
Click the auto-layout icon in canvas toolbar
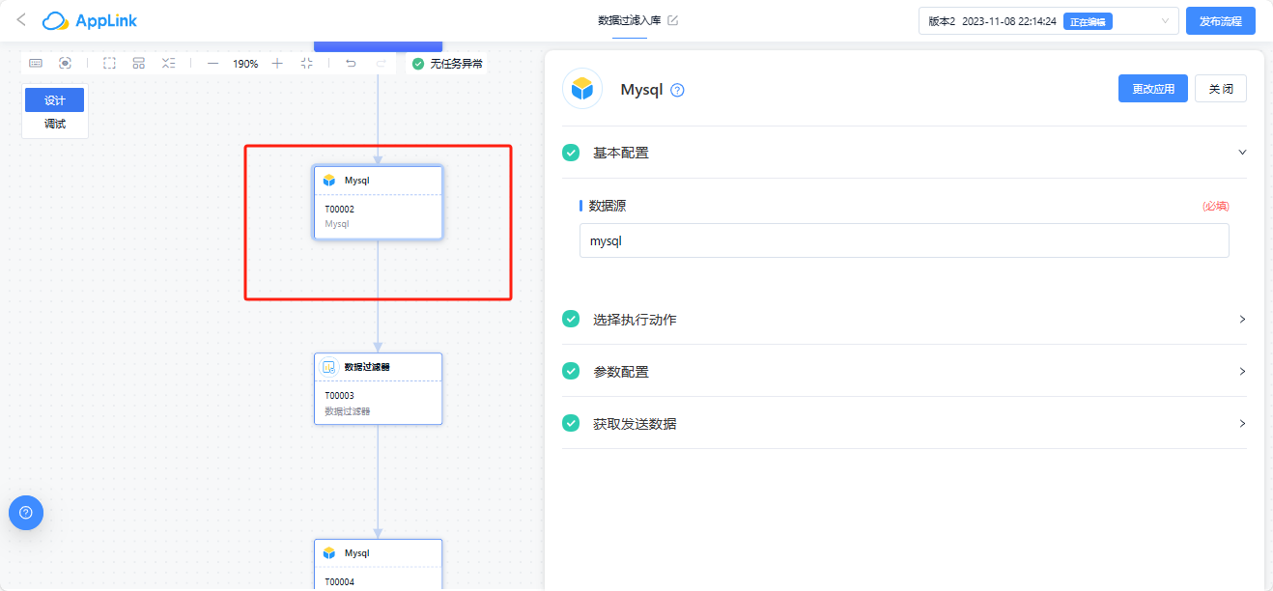[139, 63]
